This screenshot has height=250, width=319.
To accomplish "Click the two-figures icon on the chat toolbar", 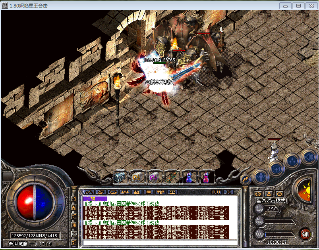I will pyautogui.click(x=137, y=192).
